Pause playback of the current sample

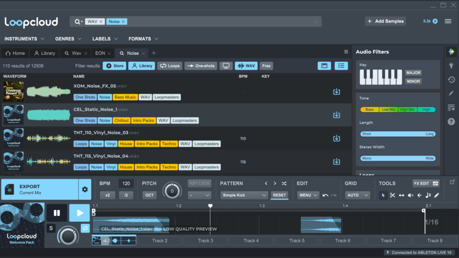pos(57,213)
